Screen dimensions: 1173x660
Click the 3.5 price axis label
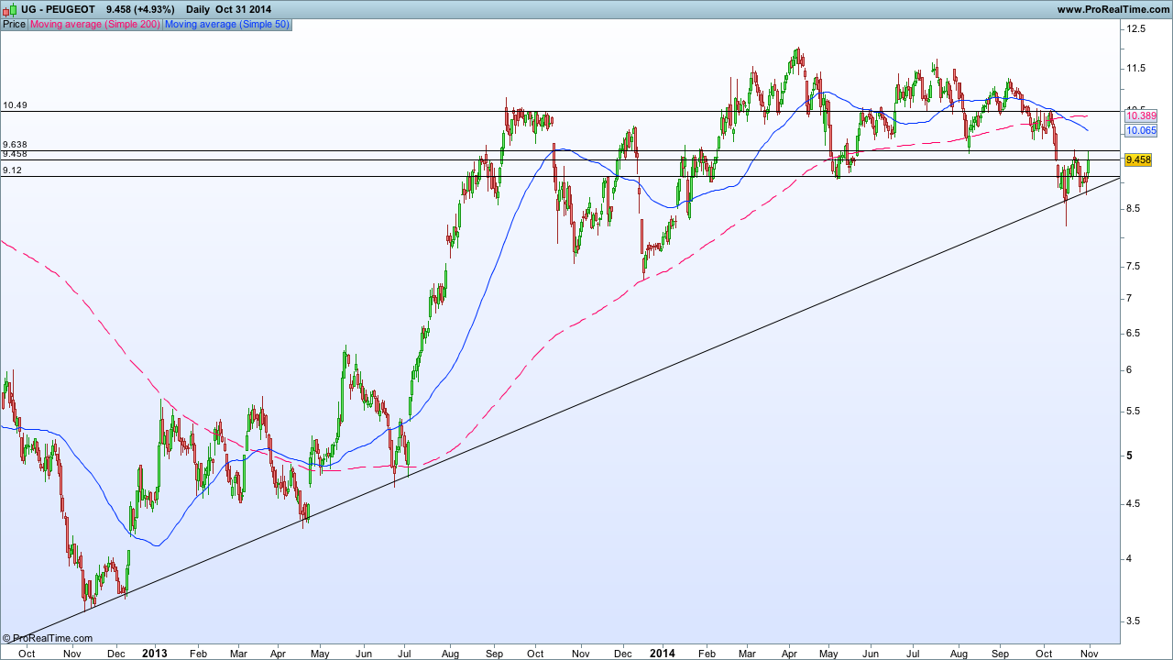coord(1134,621)
